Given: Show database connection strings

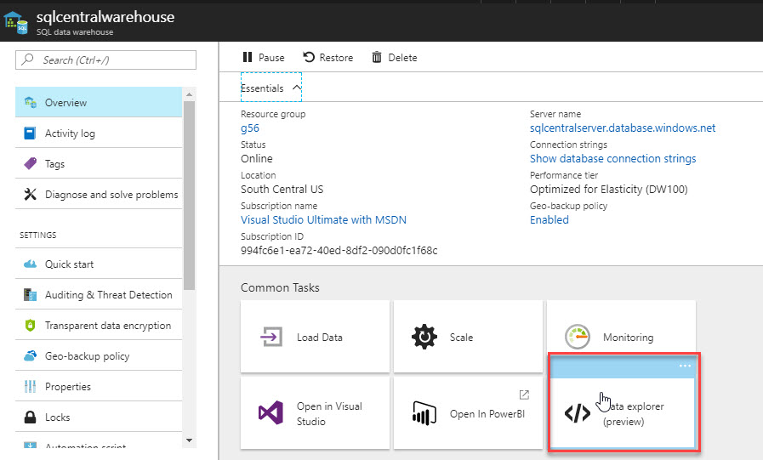Looking at the screenshot, I should (612, 159).
